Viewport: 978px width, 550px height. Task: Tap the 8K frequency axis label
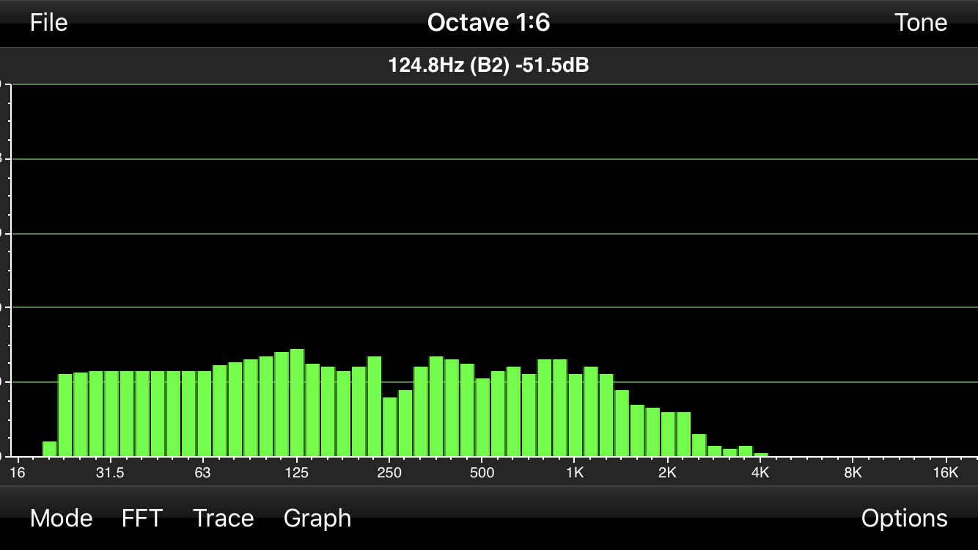(853, 472)
